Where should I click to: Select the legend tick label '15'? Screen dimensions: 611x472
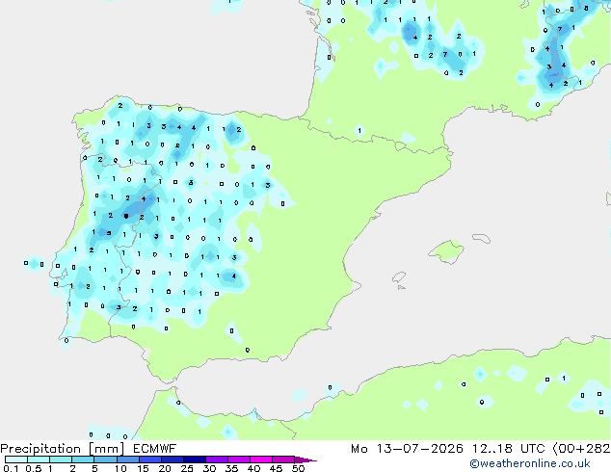pos(143,468)
